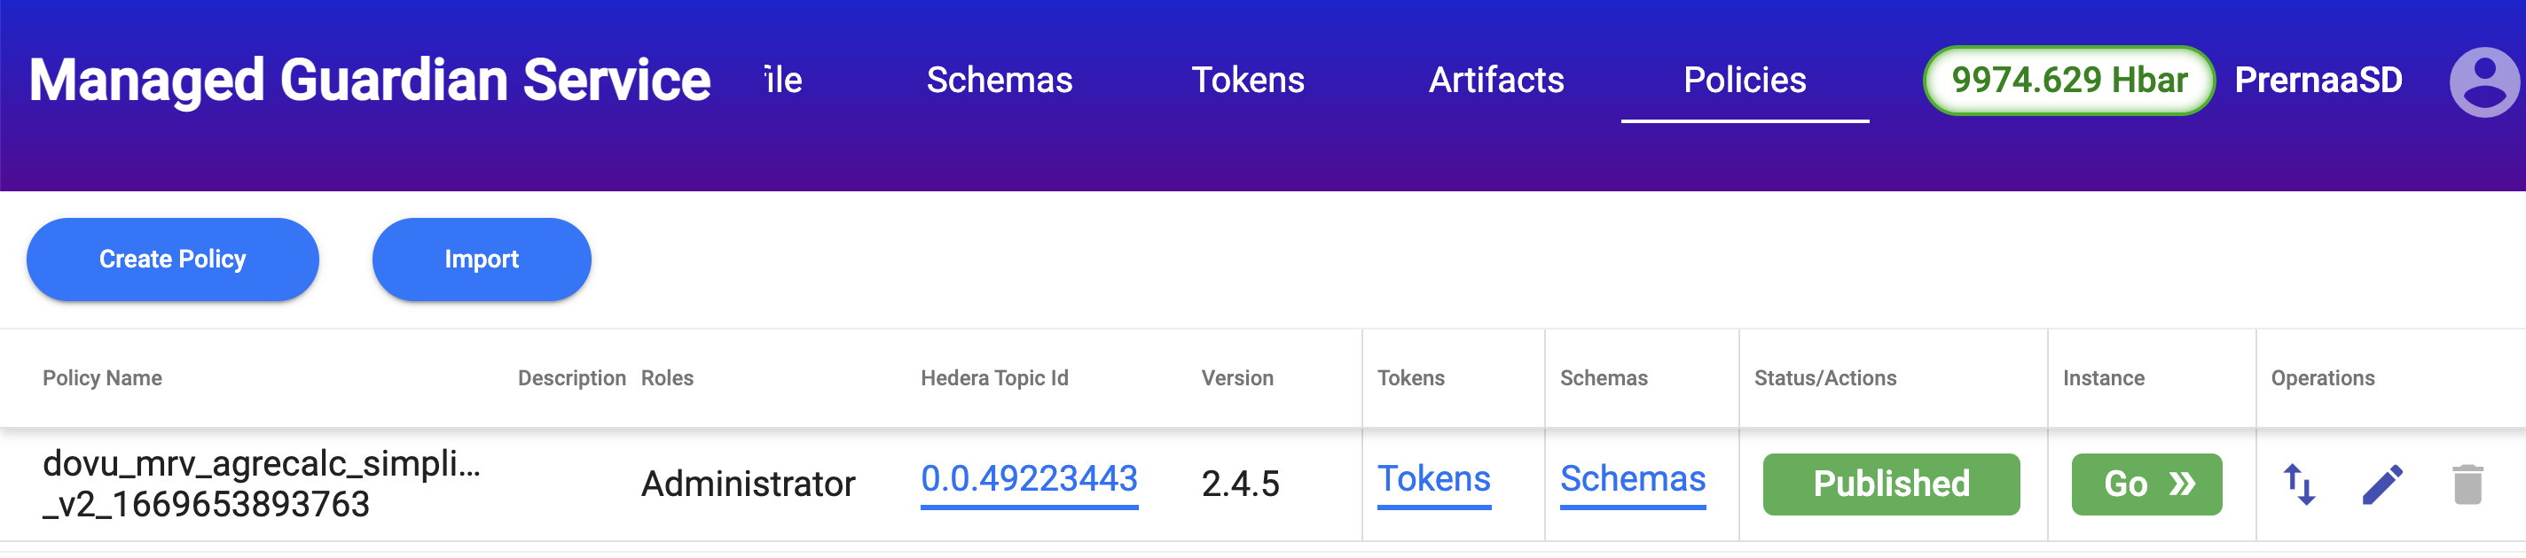Click the pencil edit policy icon

click(2381, 484)
